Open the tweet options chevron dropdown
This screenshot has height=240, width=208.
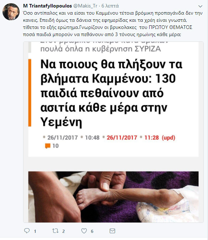[x=200, y=6]
